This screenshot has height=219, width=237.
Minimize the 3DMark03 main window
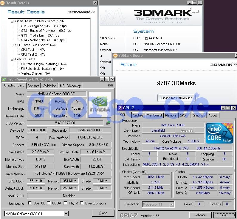click(x=190, y=3)
